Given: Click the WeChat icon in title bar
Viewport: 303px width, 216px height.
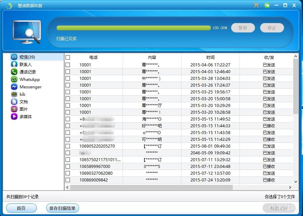Looking at the screenshot, I should point(267,5).
